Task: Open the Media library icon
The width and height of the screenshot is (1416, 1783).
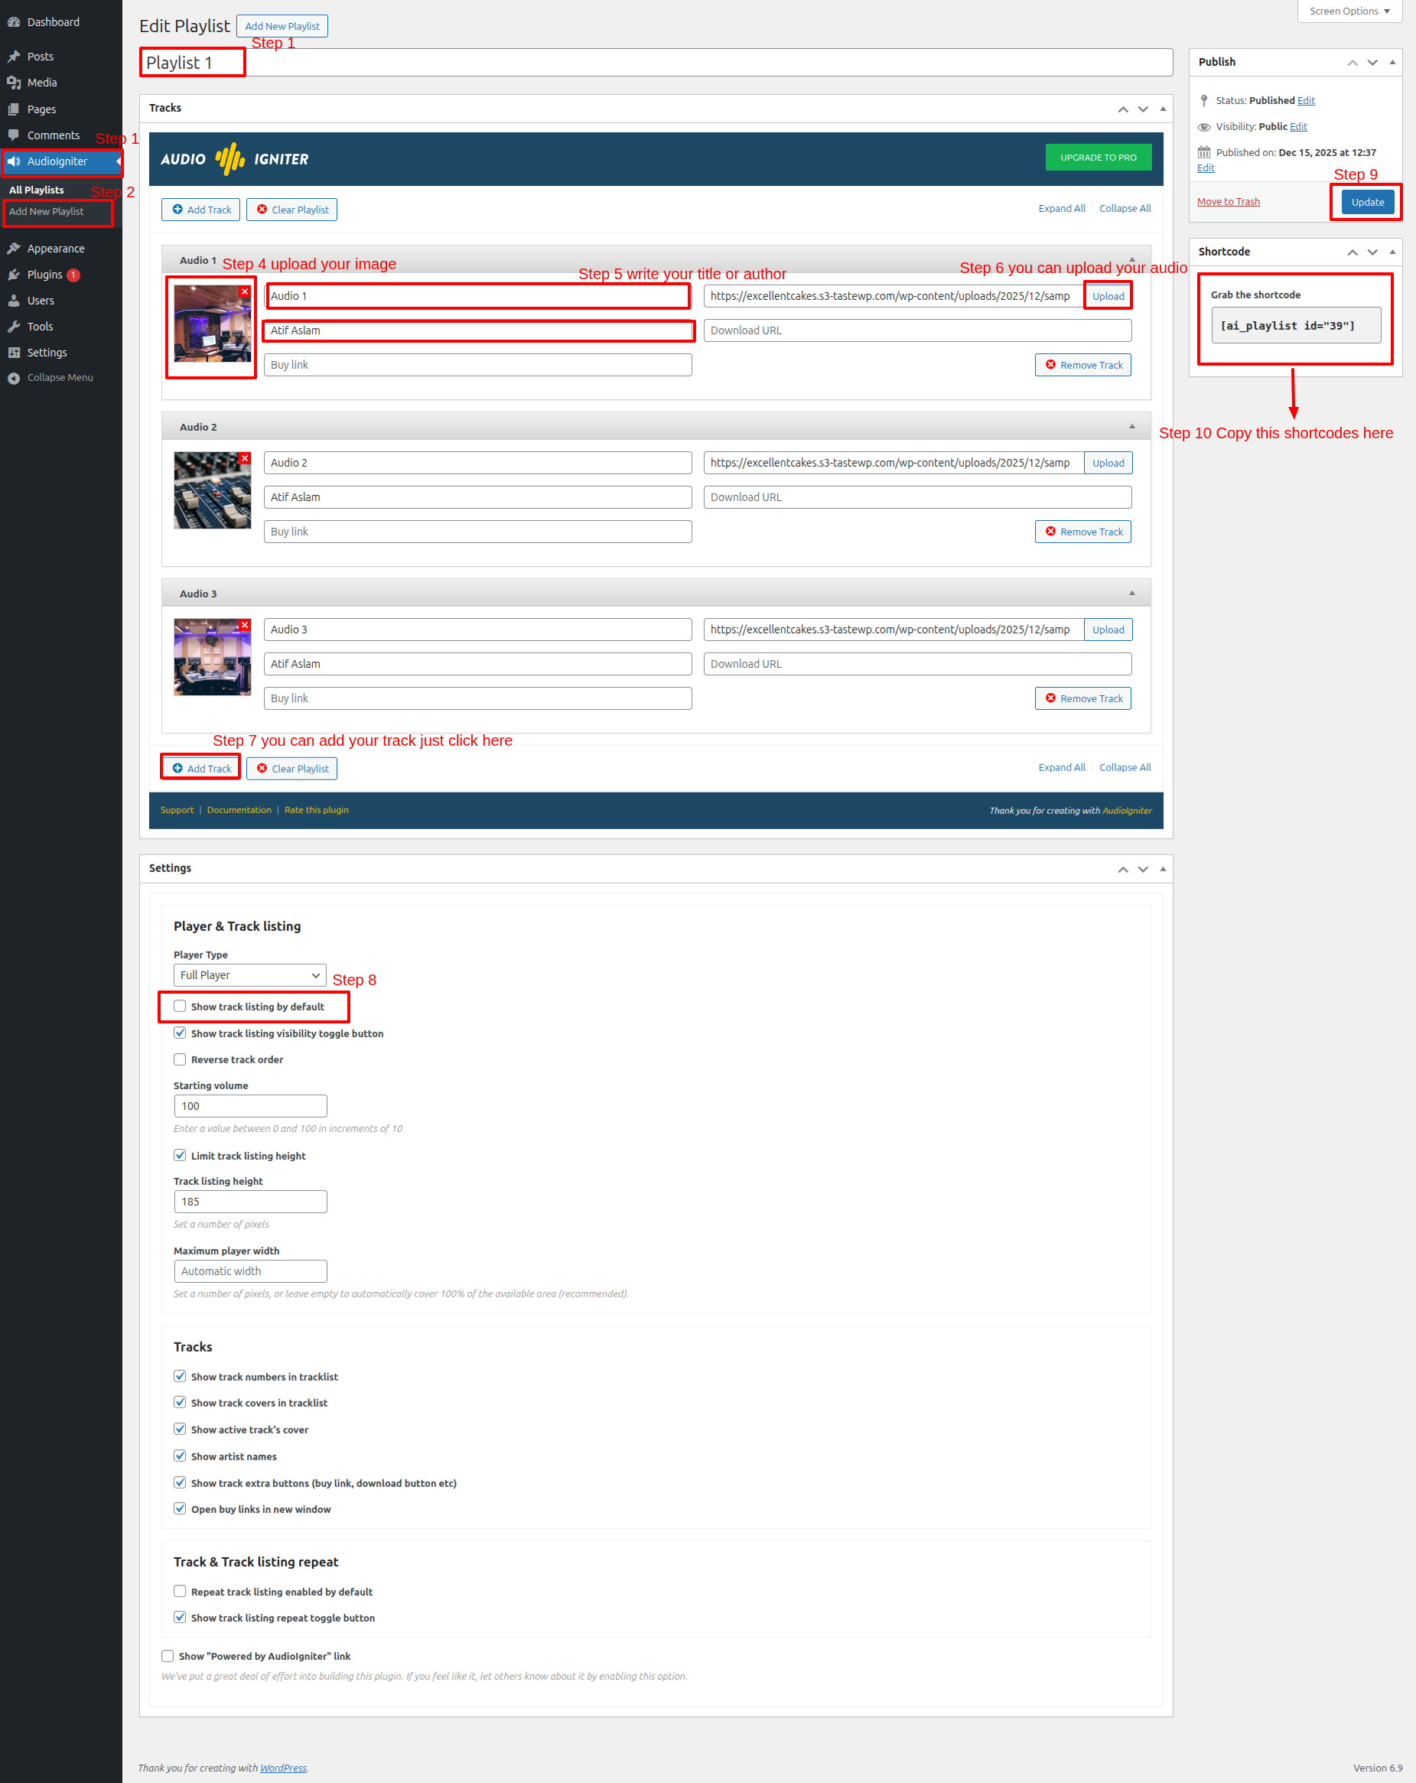Action: click(x=14, y=83)
